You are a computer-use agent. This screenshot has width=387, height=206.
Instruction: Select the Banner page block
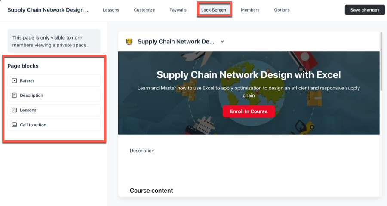(x=54, y=81)
